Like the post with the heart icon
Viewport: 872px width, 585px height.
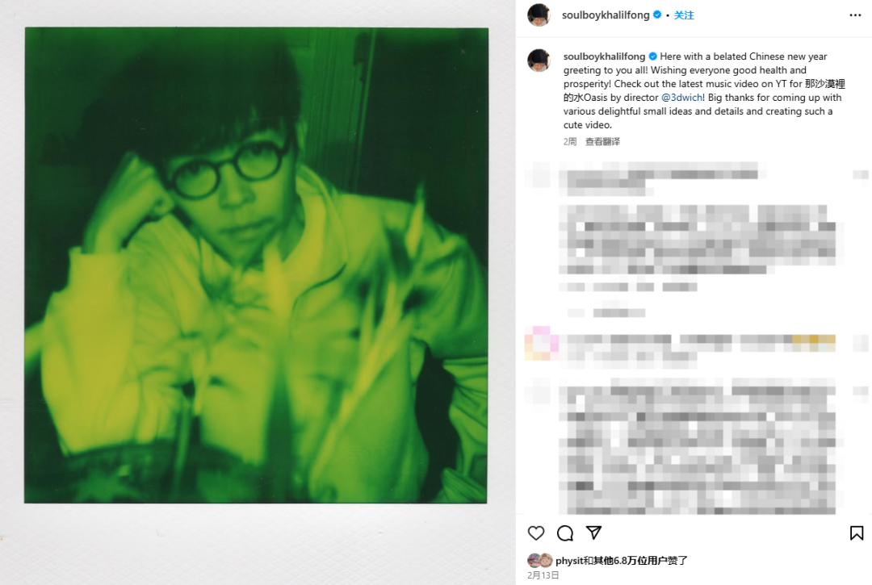535,533
